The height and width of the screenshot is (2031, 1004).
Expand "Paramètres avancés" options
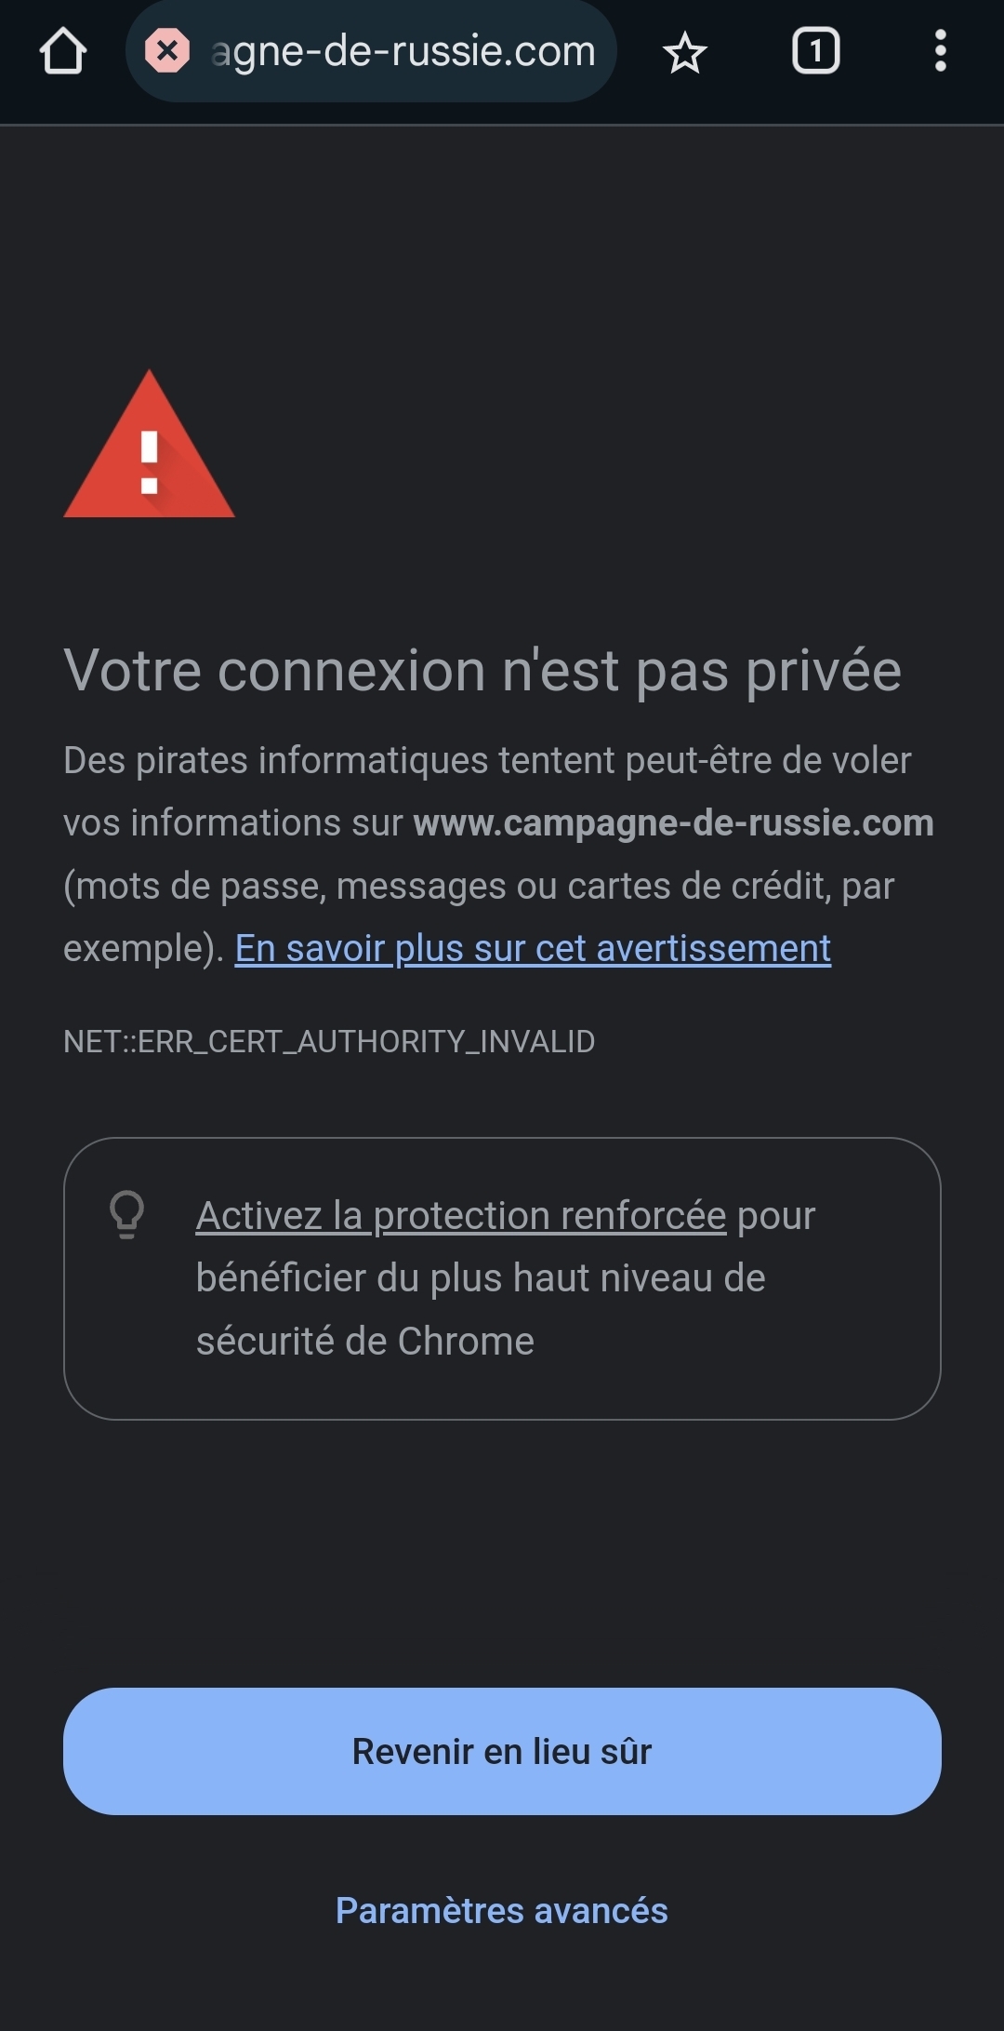502,1910
